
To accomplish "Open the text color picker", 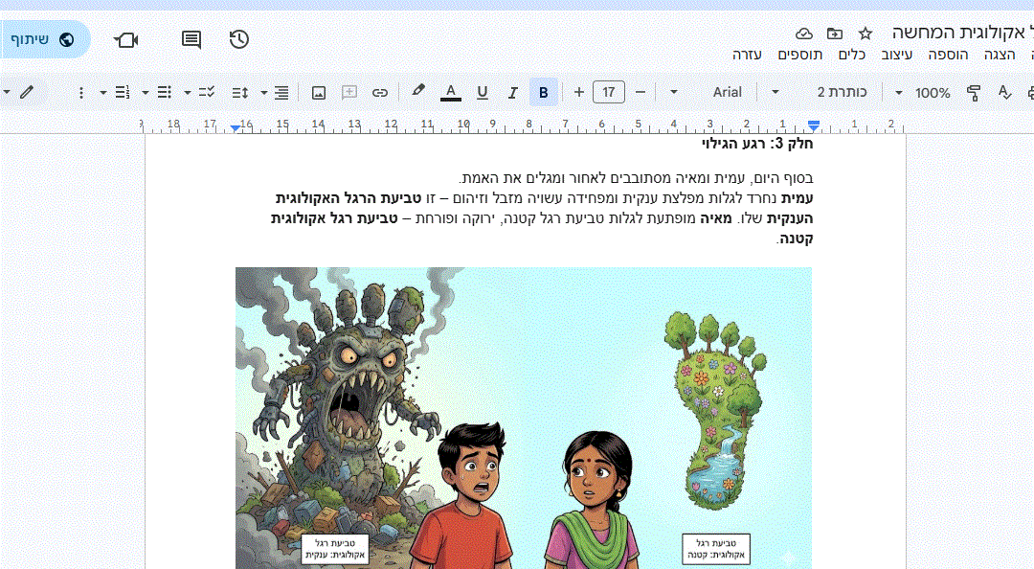I will point(450,93).
